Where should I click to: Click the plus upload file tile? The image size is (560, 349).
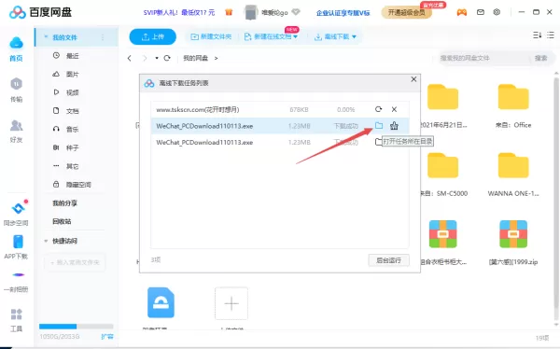pyautogui.click(x=231, y=303)
